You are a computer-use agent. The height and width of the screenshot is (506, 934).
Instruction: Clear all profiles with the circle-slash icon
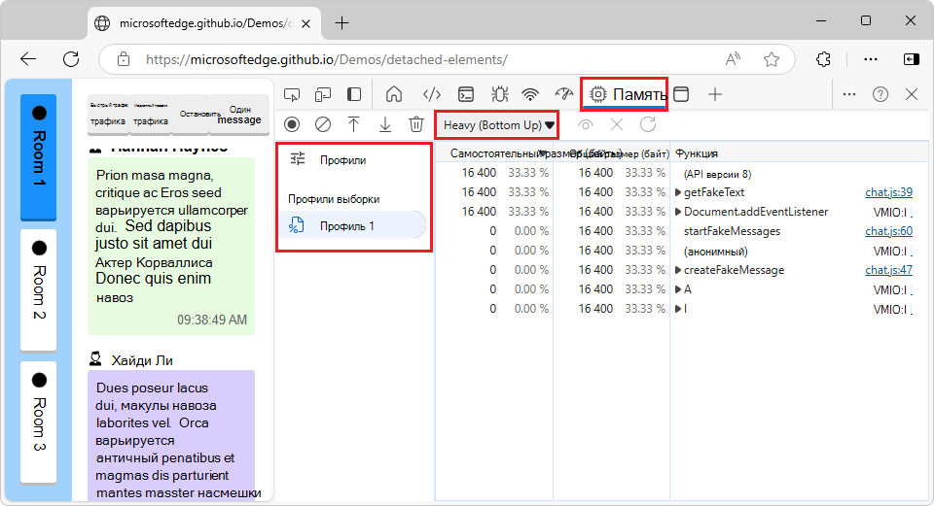click(322, 124)
